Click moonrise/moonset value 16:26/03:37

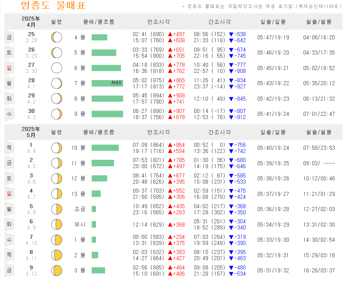coord(319,271)
